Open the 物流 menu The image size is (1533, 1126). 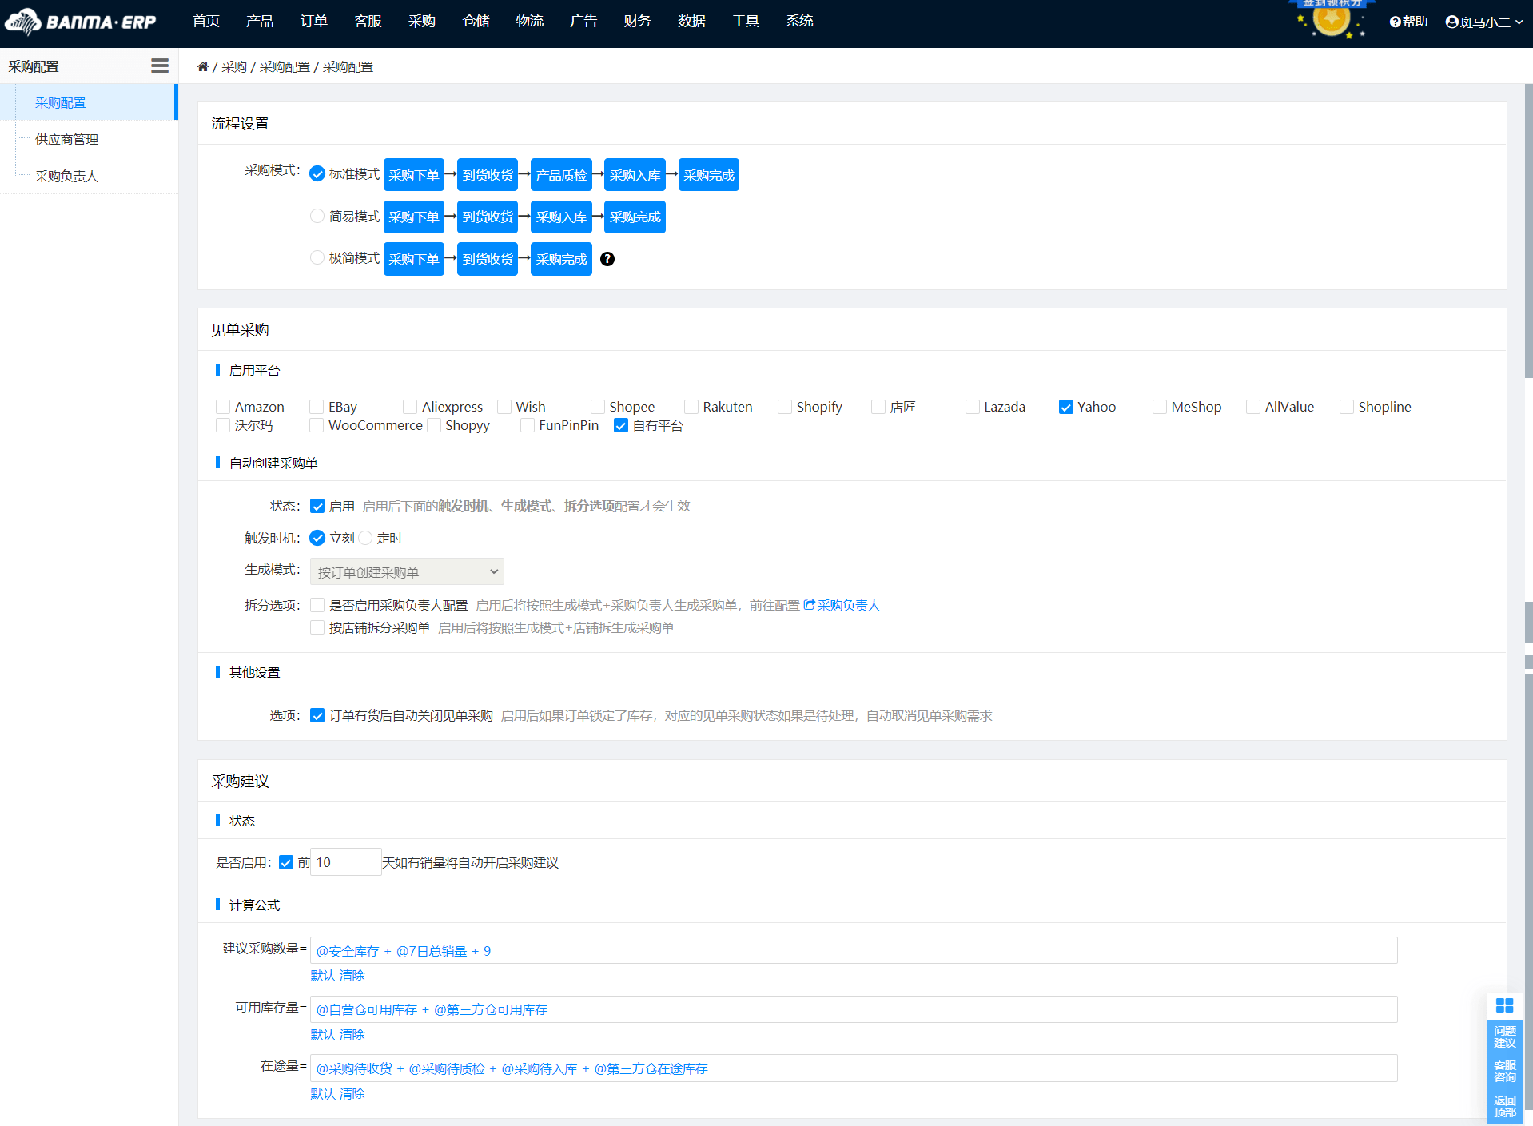530,21
